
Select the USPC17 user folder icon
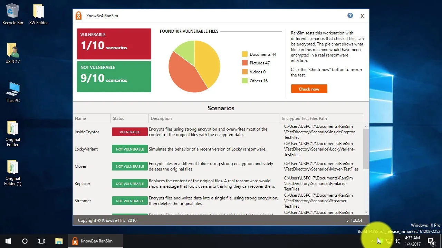(13, 53)
